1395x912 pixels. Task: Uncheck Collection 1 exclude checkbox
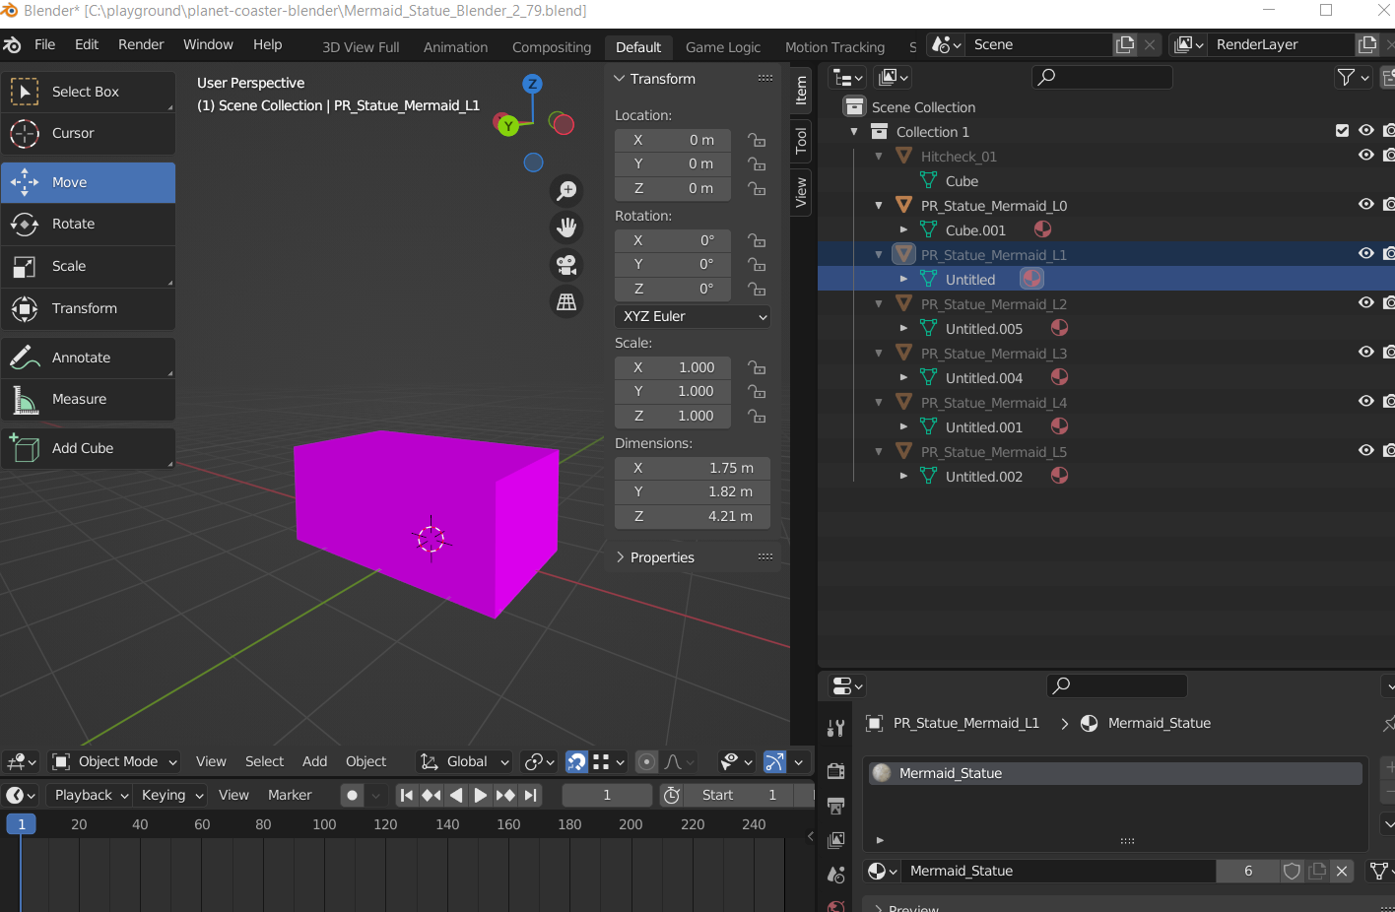(1342, 130)
